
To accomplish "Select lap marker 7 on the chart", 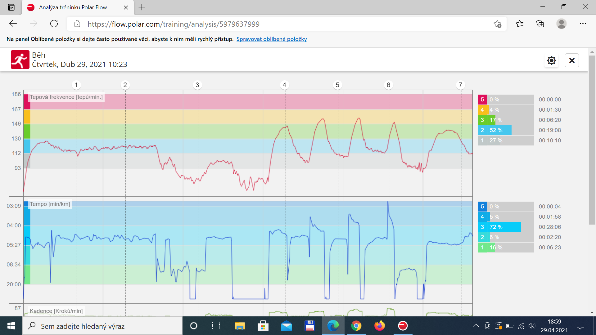I will pos(460,85).
